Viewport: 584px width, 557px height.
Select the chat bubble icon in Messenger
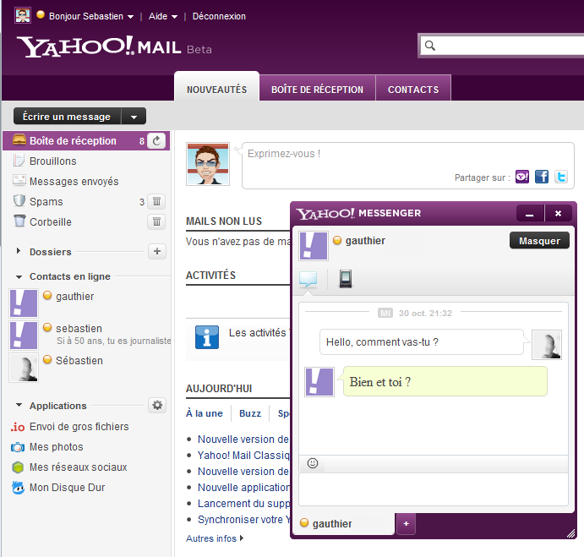pos(308,279)
